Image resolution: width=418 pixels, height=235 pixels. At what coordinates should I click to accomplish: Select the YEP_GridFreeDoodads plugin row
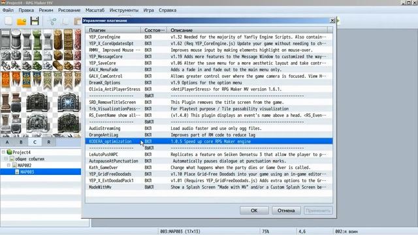tap(209, 174)
